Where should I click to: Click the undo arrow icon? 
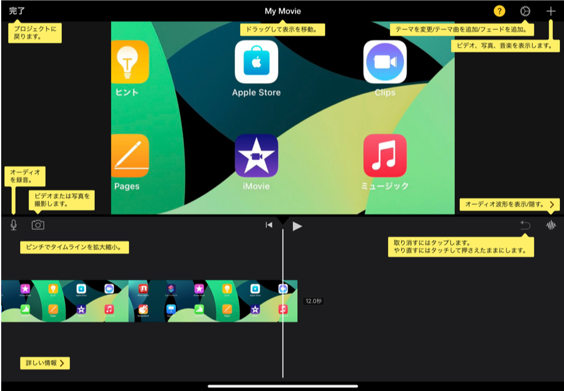coord(525,225)
